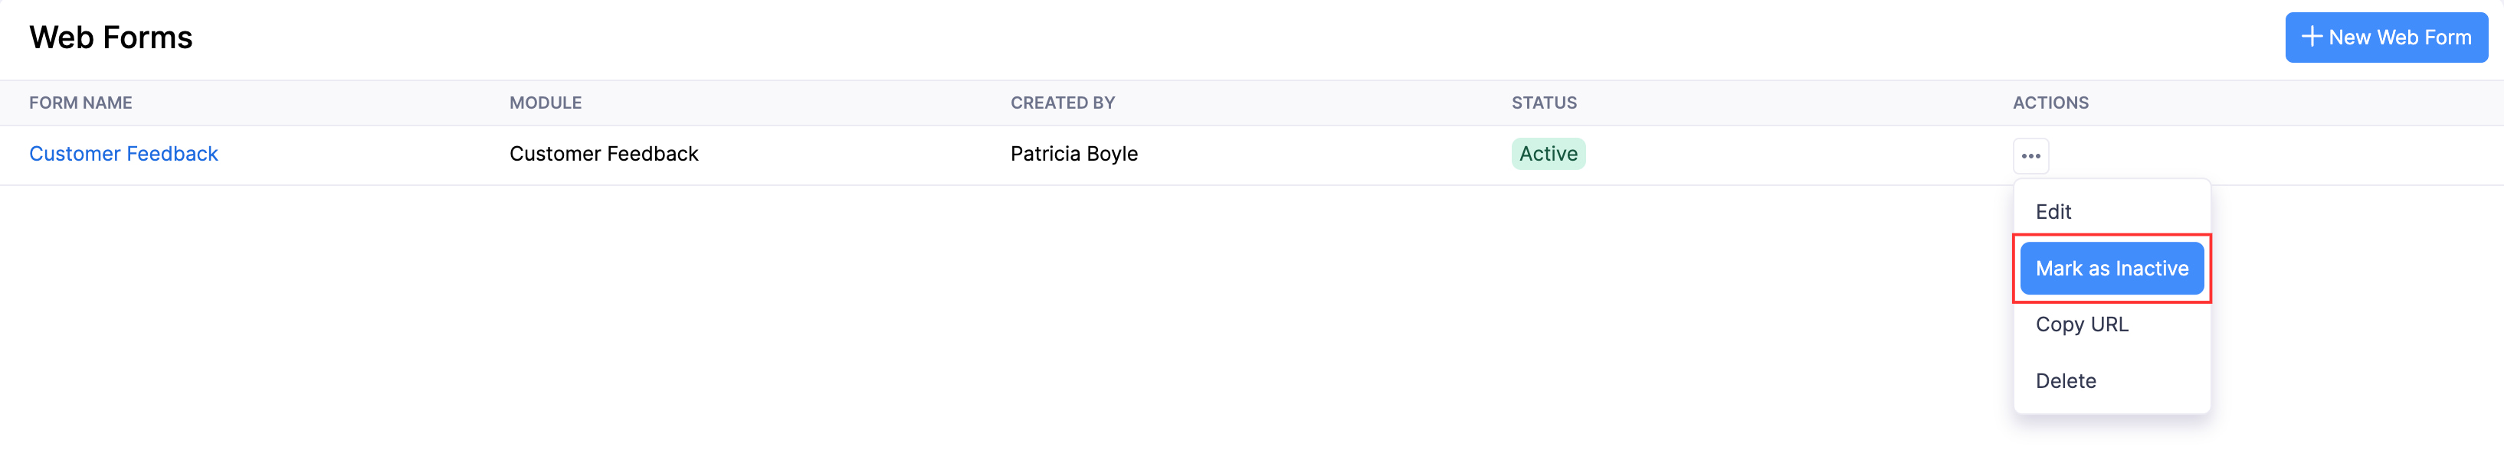Click the New Web Form button
Image resolution: width=2504 pixels, height=453 pixels.
click(x=2386, y=37)
